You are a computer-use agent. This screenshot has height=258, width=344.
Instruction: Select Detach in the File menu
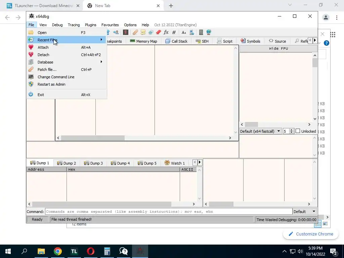click(x=67, y=55)
